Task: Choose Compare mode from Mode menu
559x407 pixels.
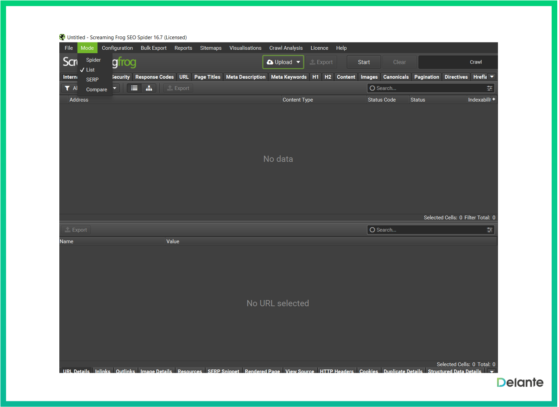Action: 97,90
